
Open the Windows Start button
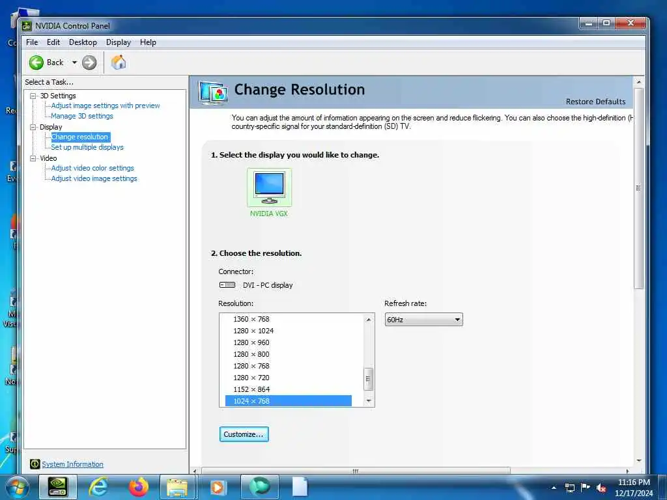click(x=18, y=488)
